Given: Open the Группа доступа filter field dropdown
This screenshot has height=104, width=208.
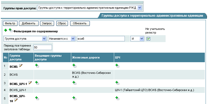Looking at the screenshot, I should (25, 39).
